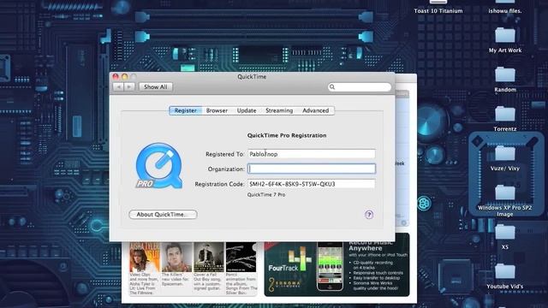Open About QuickTime dialog
This screenshot has width=548, height=308.
pos(163,215)
